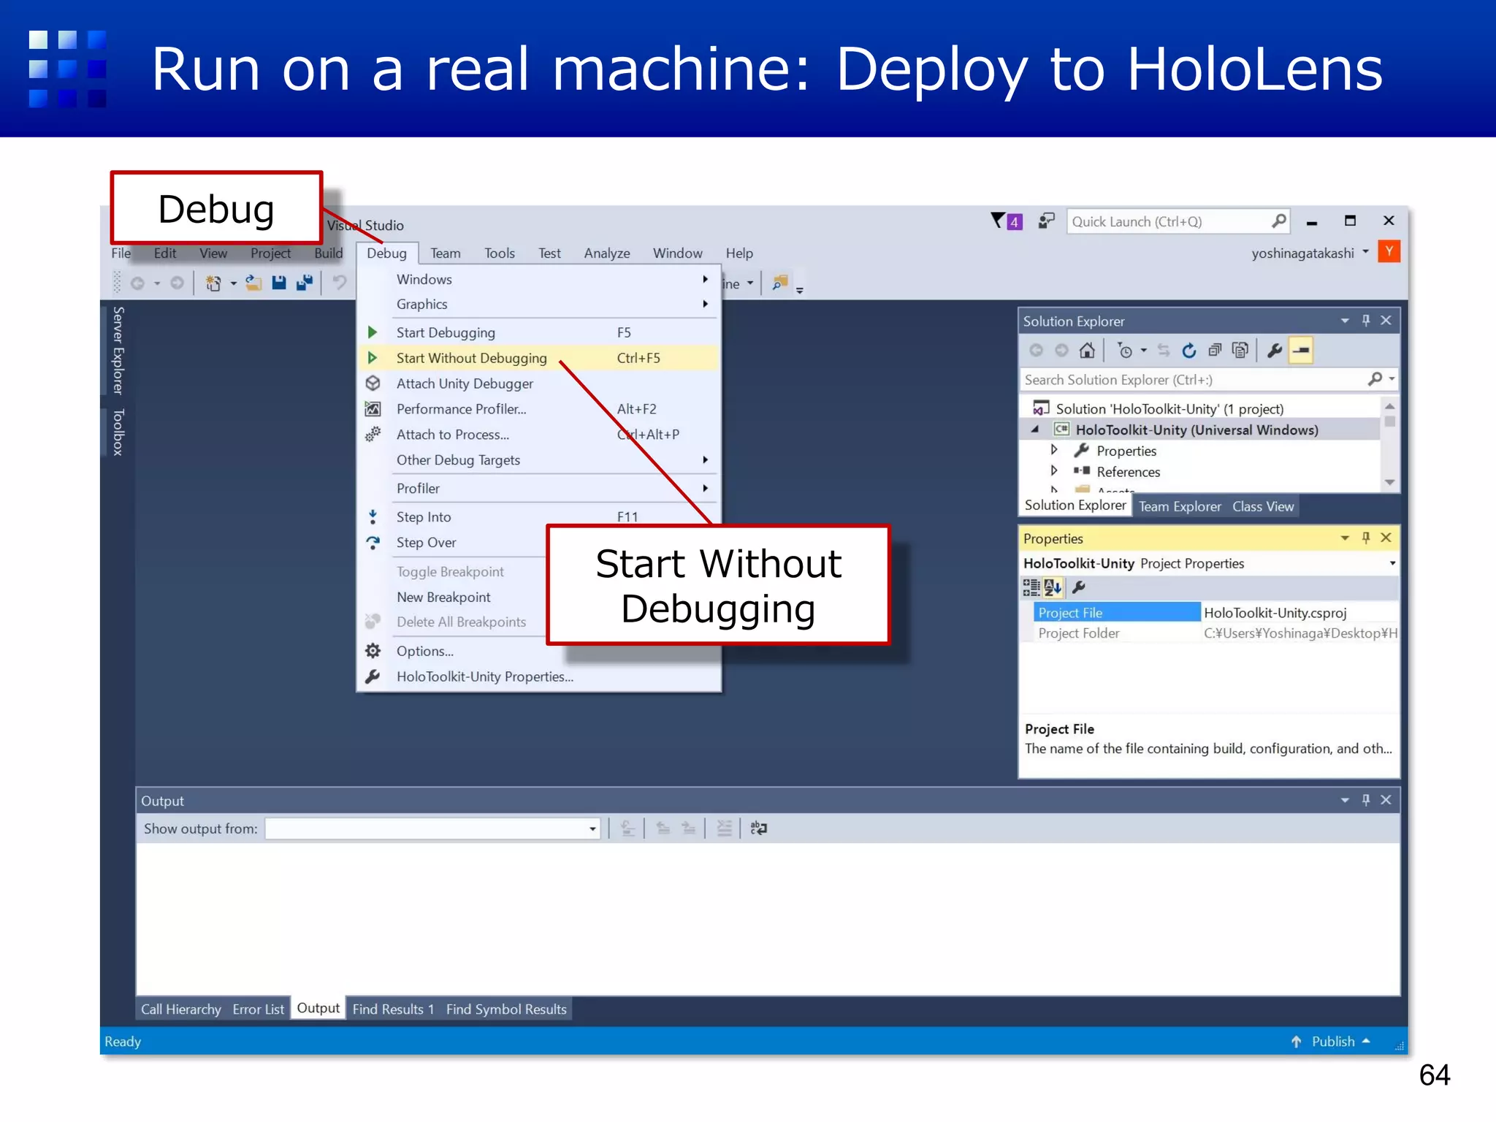Open the Tools menu
This screenshot has height=1122, width=1496.
pos(500,253)
